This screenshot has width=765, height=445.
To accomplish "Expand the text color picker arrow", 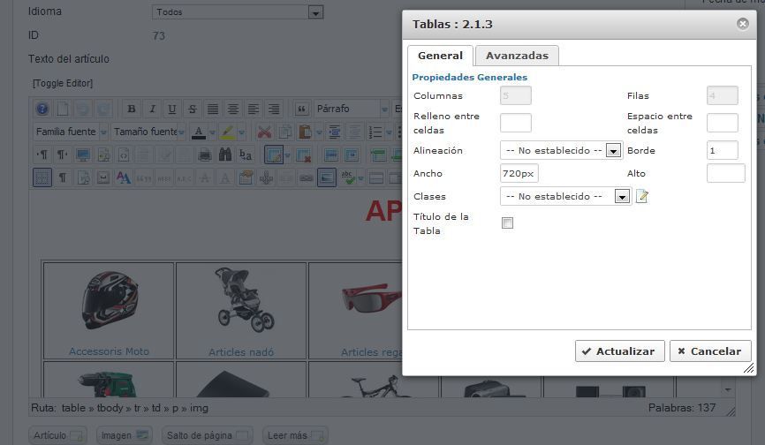I will 212,132.
